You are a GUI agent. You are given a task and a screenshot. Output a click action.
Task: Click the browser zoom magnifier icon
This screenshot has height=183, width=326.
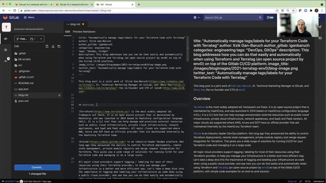pos(288,10)
